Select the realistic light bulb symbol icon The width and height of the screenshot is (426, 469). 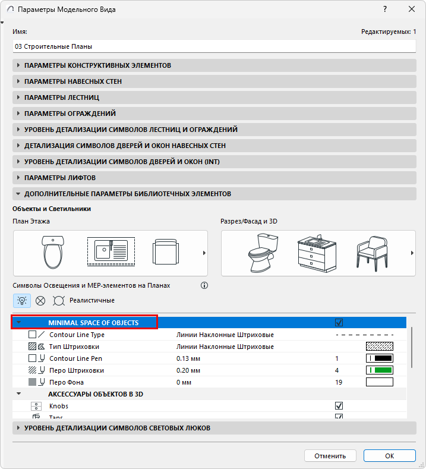(22, 300)
